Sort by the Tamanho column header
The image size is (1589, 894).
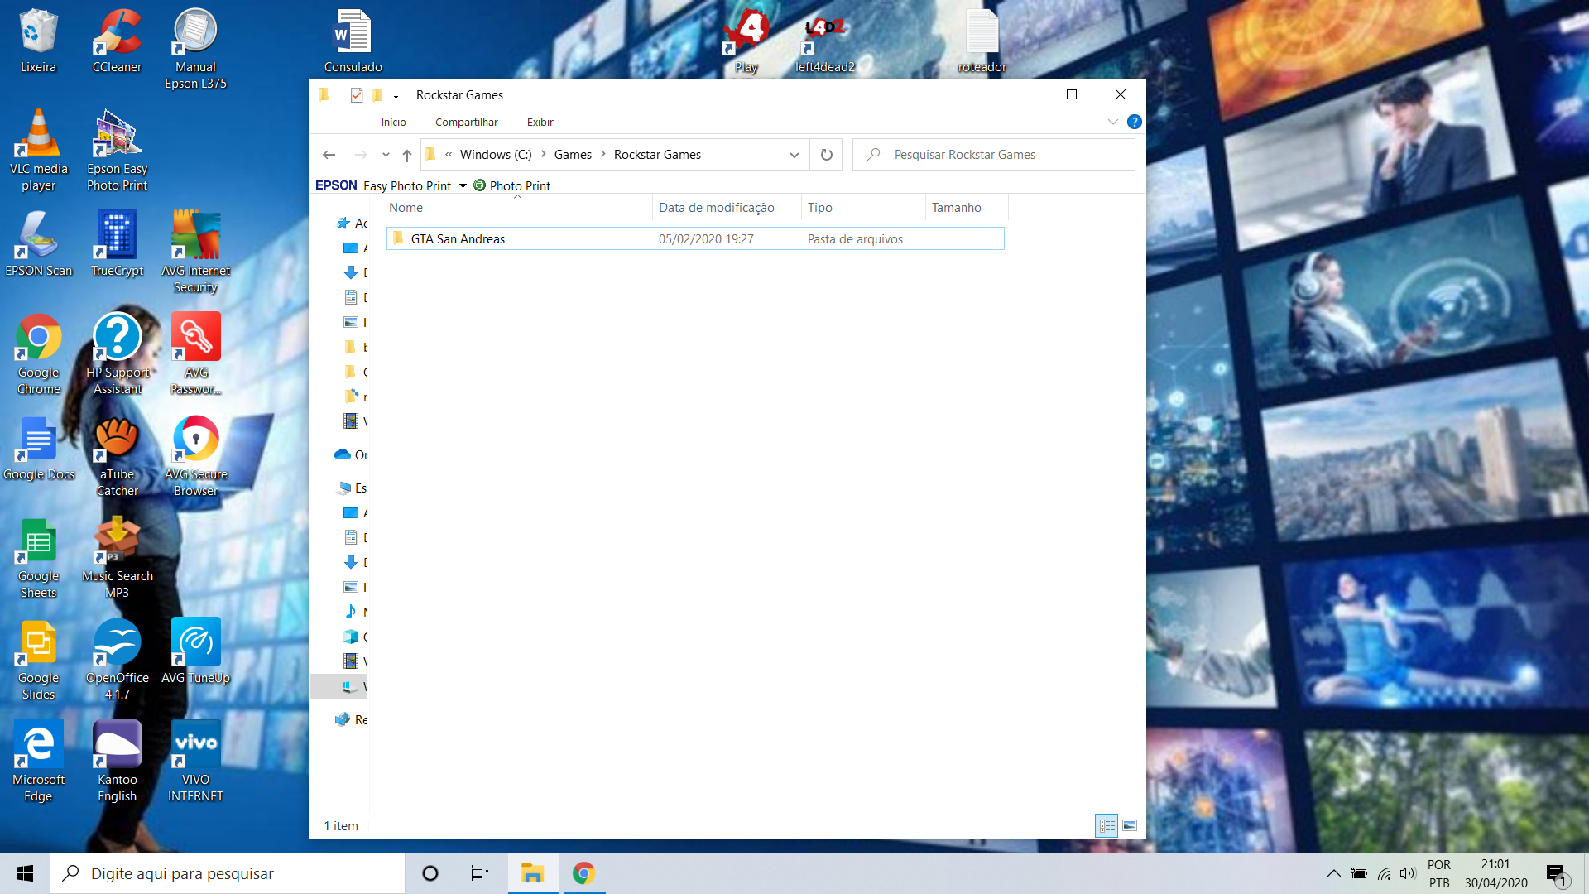point(967,208)
